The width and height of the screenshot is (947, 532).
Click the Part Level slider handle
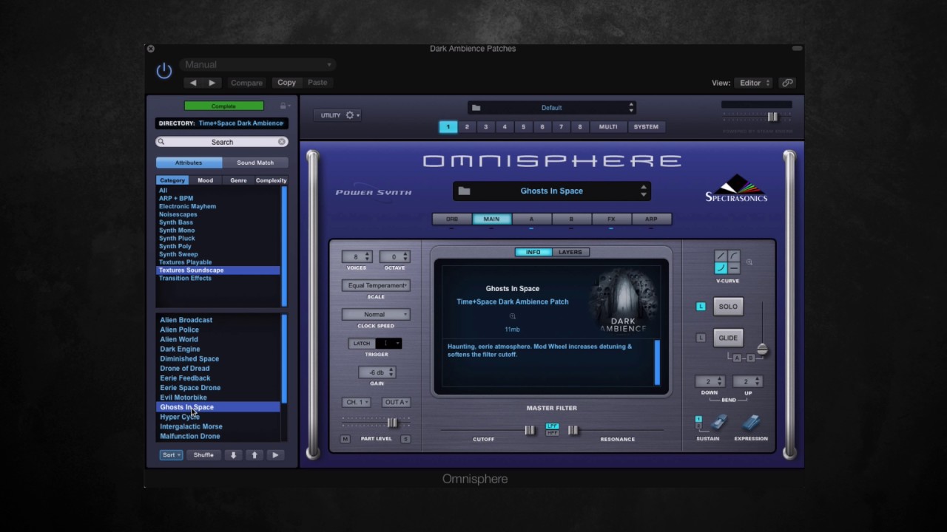(x=392, y=423)
